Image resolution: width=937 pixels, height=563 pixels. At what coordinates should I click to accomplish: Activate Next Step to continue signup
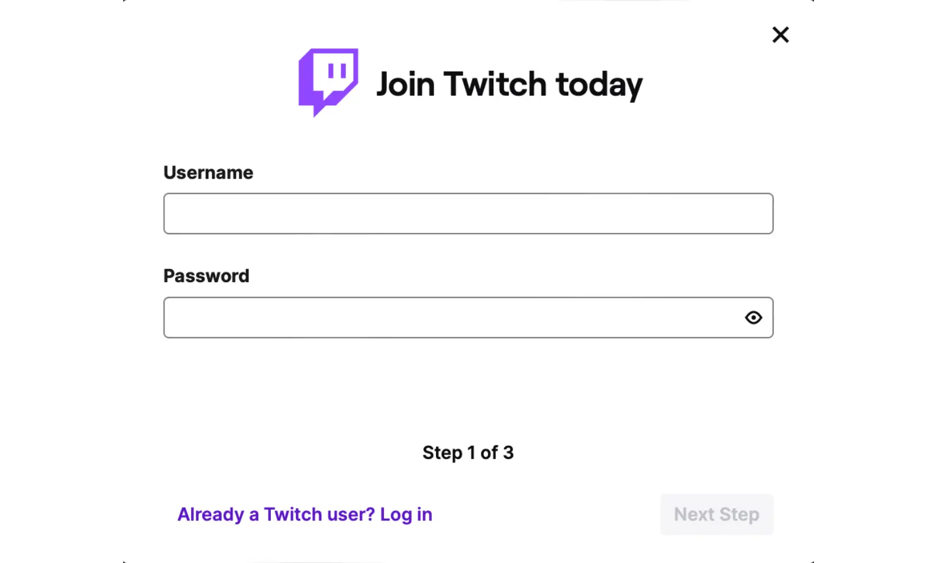(x=716, y=514)
